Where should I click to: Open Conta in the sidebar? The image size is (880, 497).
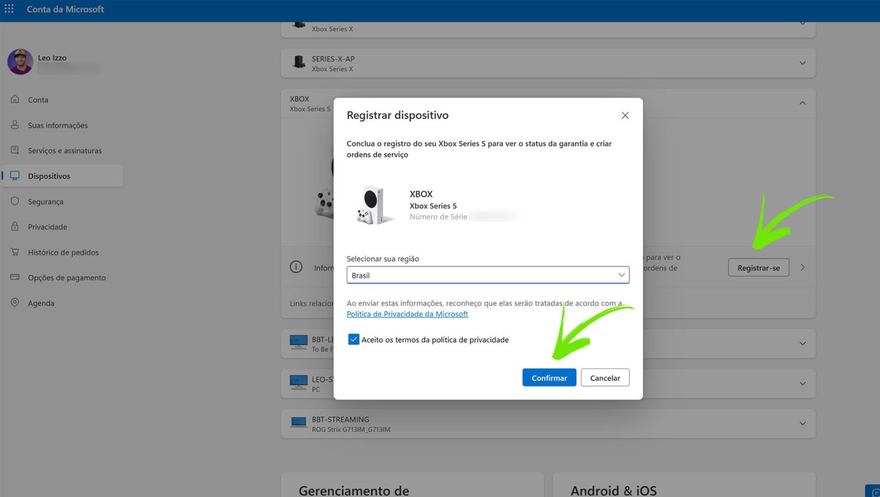click(x=38, y=100)
